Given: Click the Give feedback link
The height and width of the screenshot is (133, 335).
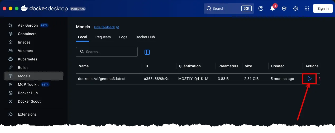Looking at the screenshot, I should click(x=104, y=27).
